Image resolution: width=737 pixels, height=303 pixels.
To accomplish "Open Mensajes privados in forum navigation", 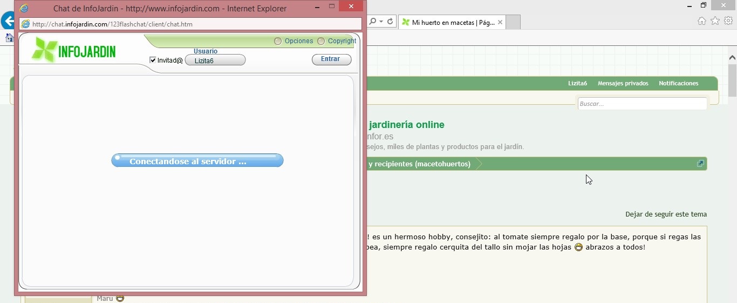I will click(x=623, y=83).
